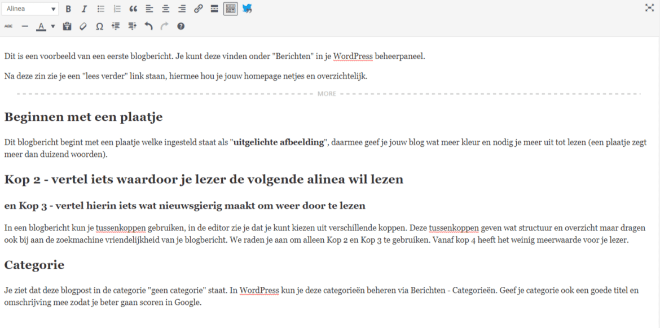The width and height of the screenshot is (660, 328).
Task: Follow the WordPress link in the first paragraph
Action: [353, 56]
